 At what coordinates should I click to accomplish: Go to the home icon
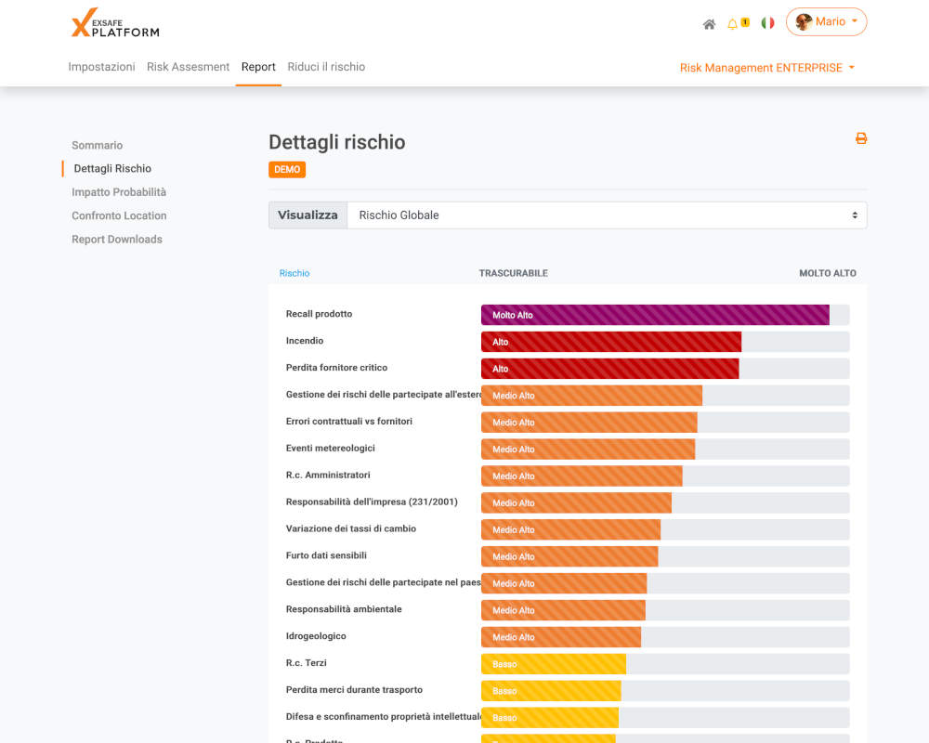(709, 24)
